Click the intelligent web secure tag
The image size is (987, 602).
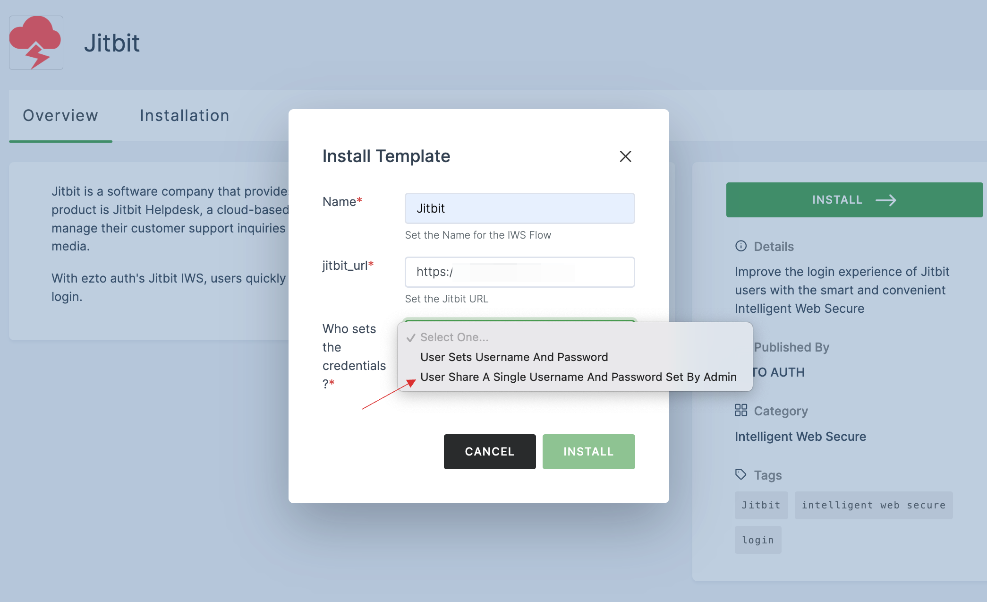tap(874, 505)
